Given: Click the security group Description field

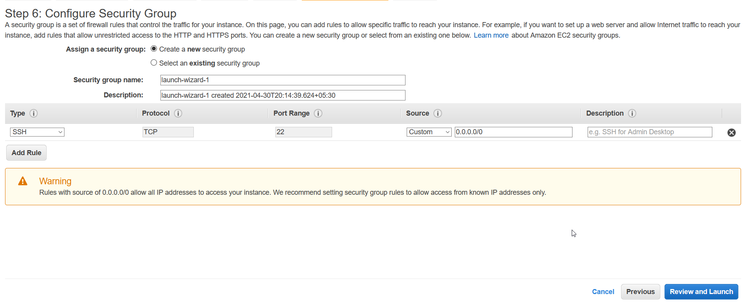Looking at the screenshot, I should (x=283, y=95).
